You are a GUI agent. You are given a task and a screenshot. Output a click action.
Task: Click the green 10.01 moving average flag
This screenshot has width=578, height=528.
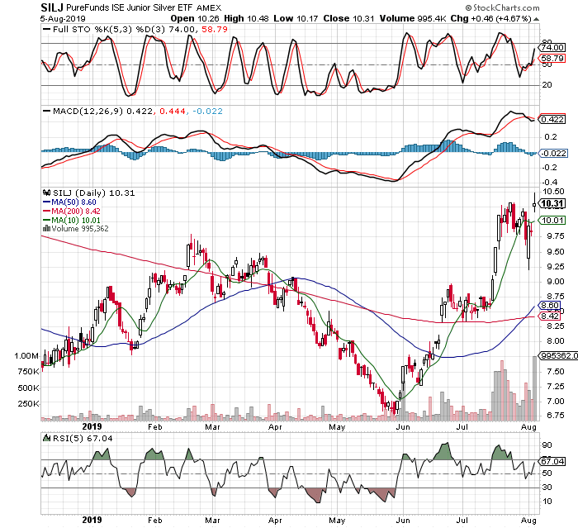552,221
